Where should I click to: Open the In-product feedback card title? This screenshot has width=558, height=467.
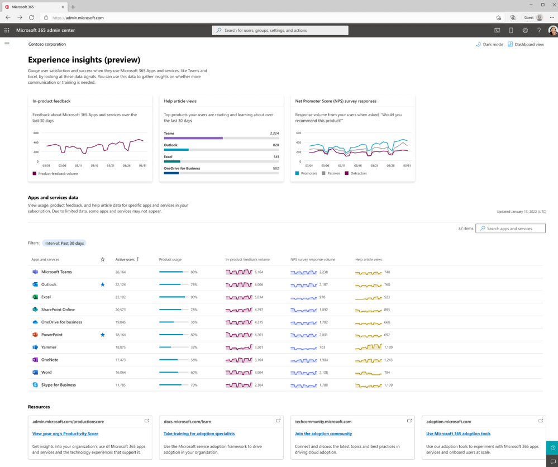click(x=51, y=101)
